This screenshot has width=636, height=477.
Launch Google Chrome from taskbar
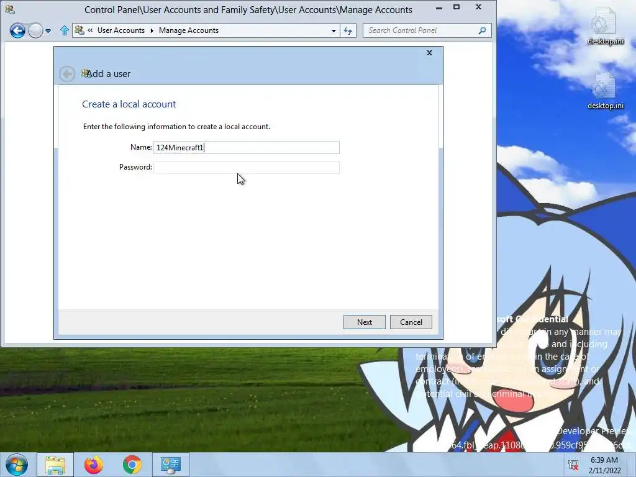pos(132,465)
